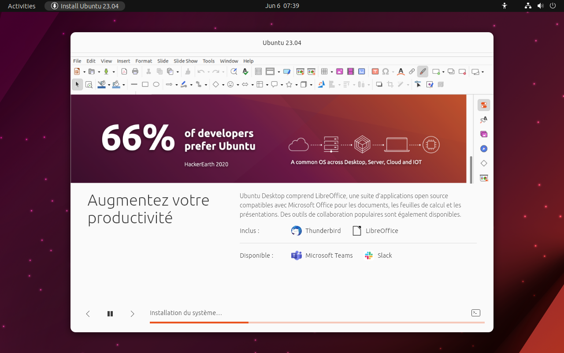Click the installation progress bar

point(317,323)
